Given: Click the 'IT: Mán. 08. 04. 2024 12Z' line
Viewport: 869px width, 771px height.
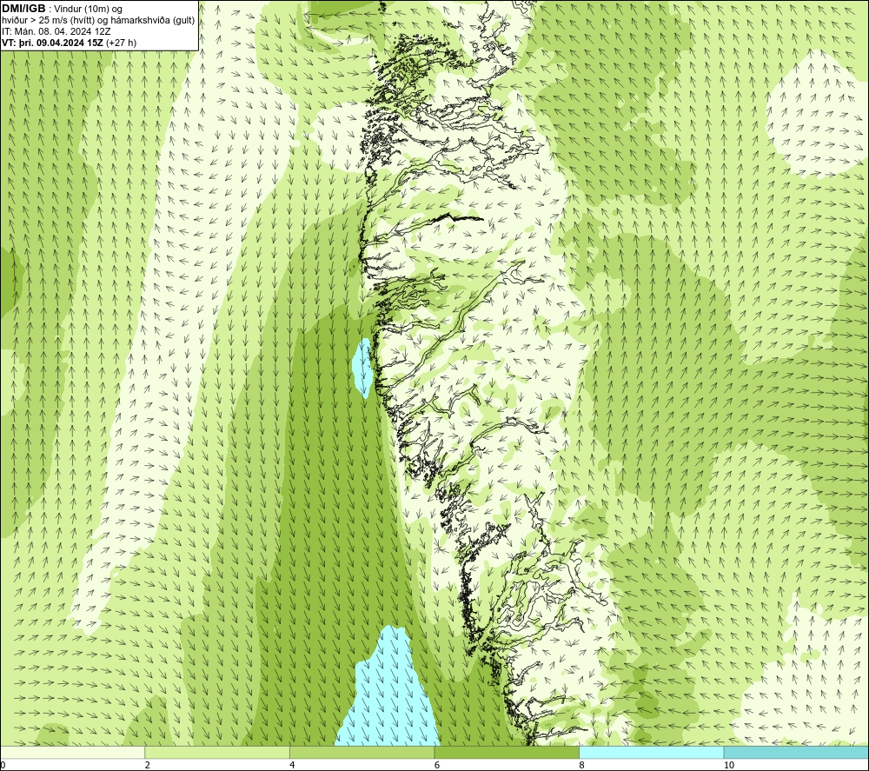Looking at the screenshot, I should click(x=56, y=31).
